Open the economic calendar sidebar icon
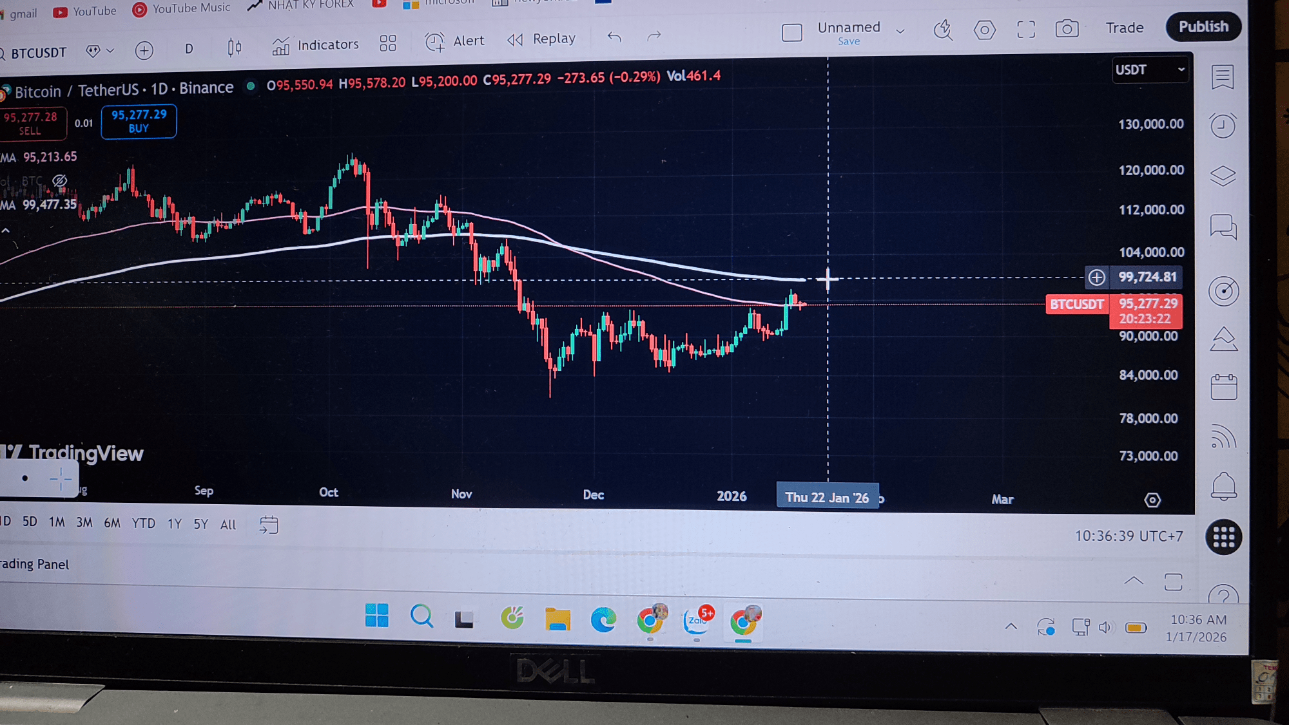1289x725 pixels. 1223,387
